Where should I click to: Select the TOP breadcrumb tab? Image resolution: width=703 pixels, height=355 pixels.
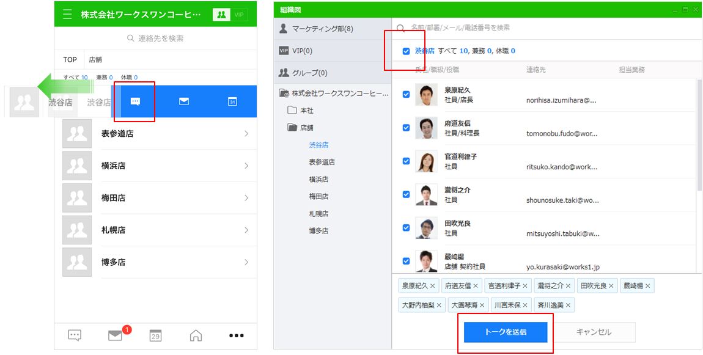(x=70, y=60)
